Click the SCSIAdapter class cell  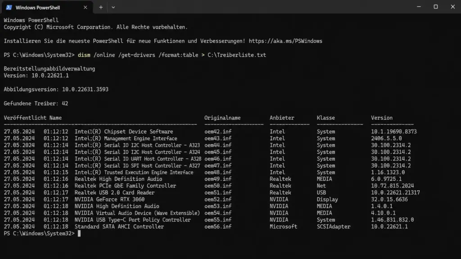click(334, 227)
